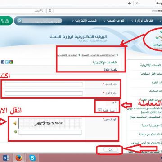Click the green phone contact icon
The width and height of the screenshot is (162, 162).
click(x=2, y=21)
